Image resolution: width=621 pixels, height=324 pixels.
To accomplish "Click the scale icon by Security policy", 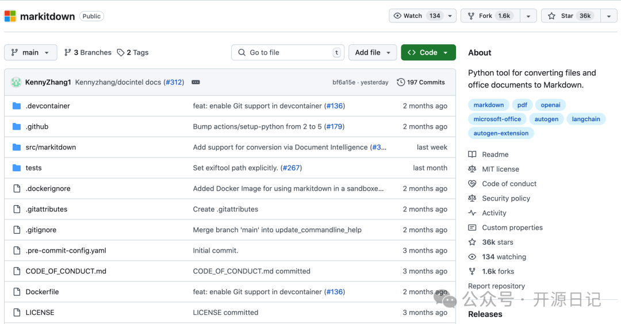I will pyautogui.click(x=472, y=198).
